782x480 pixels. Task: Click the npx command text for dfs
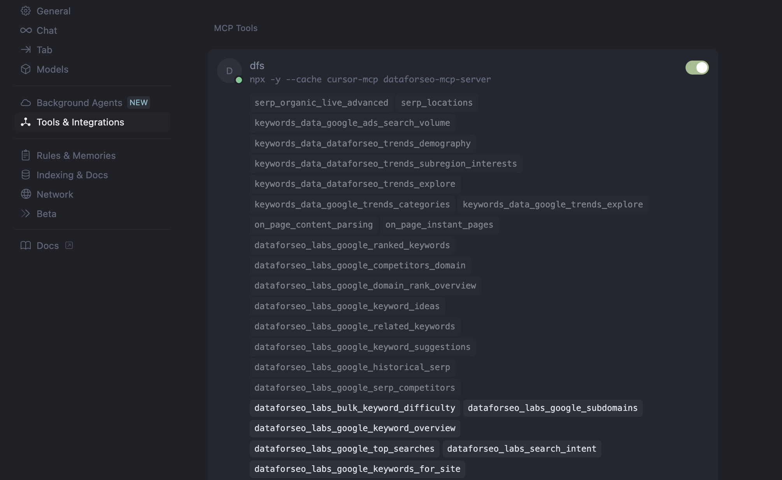[x=370, y=80]
